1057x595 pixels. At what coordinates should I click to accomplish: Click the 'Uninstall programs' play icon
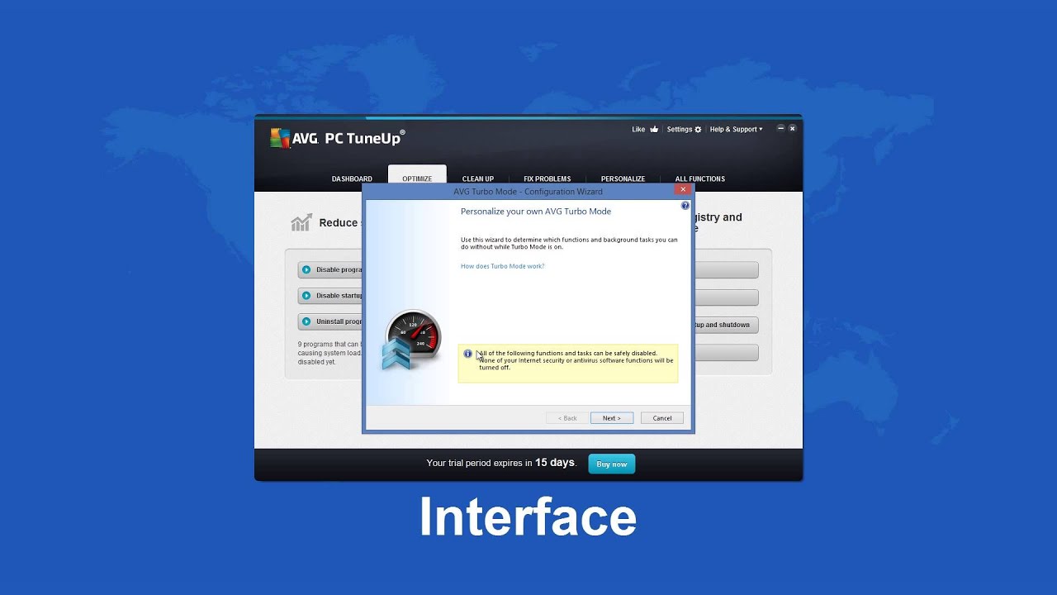click(306, 321)
